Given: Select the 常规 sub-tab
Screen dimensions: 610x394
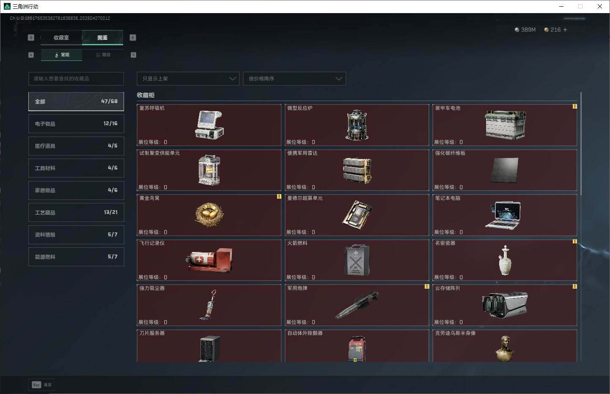Looking at the screenshot, I should coord(62,55).
